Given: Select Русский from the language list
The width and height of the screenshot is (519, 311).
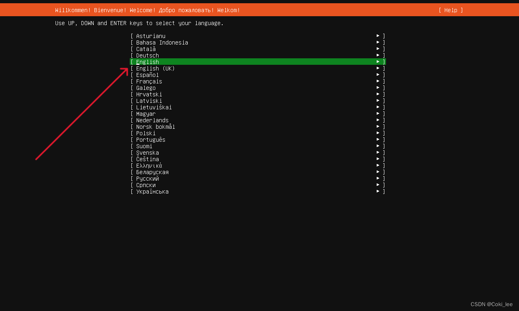Looking at the screenshot, I should pyautogui.click(x=147, y=178).
